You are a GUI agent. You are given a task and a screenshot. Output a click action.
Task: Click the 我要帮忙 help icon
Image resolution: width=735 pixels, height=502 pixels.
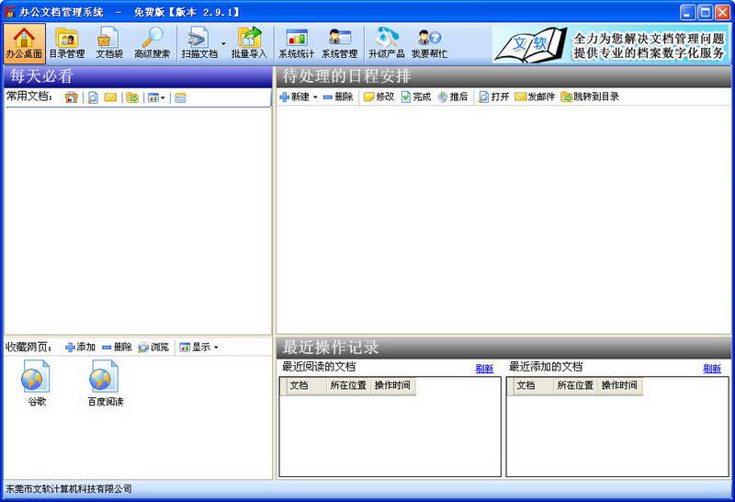pyautogui.click(x=429, y=42)
